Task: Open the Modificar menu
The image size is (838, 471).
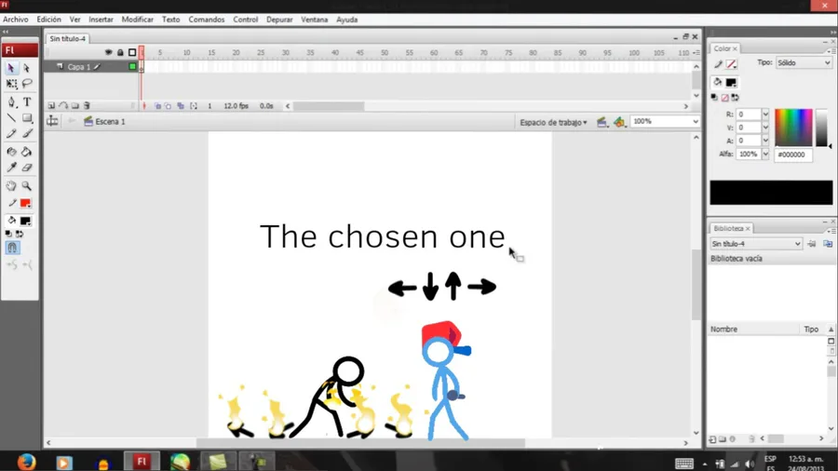Action: pyautogui.click(x=138, y=20)
